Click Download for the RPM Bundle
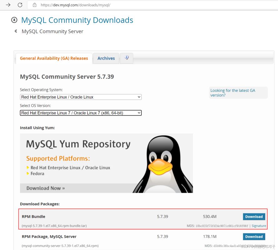The width and height of the screenshot is (278, 250). tap(254, 217)
